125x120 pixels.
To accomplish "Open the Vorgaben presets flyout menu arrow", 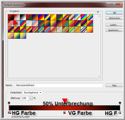I will 98,12.
